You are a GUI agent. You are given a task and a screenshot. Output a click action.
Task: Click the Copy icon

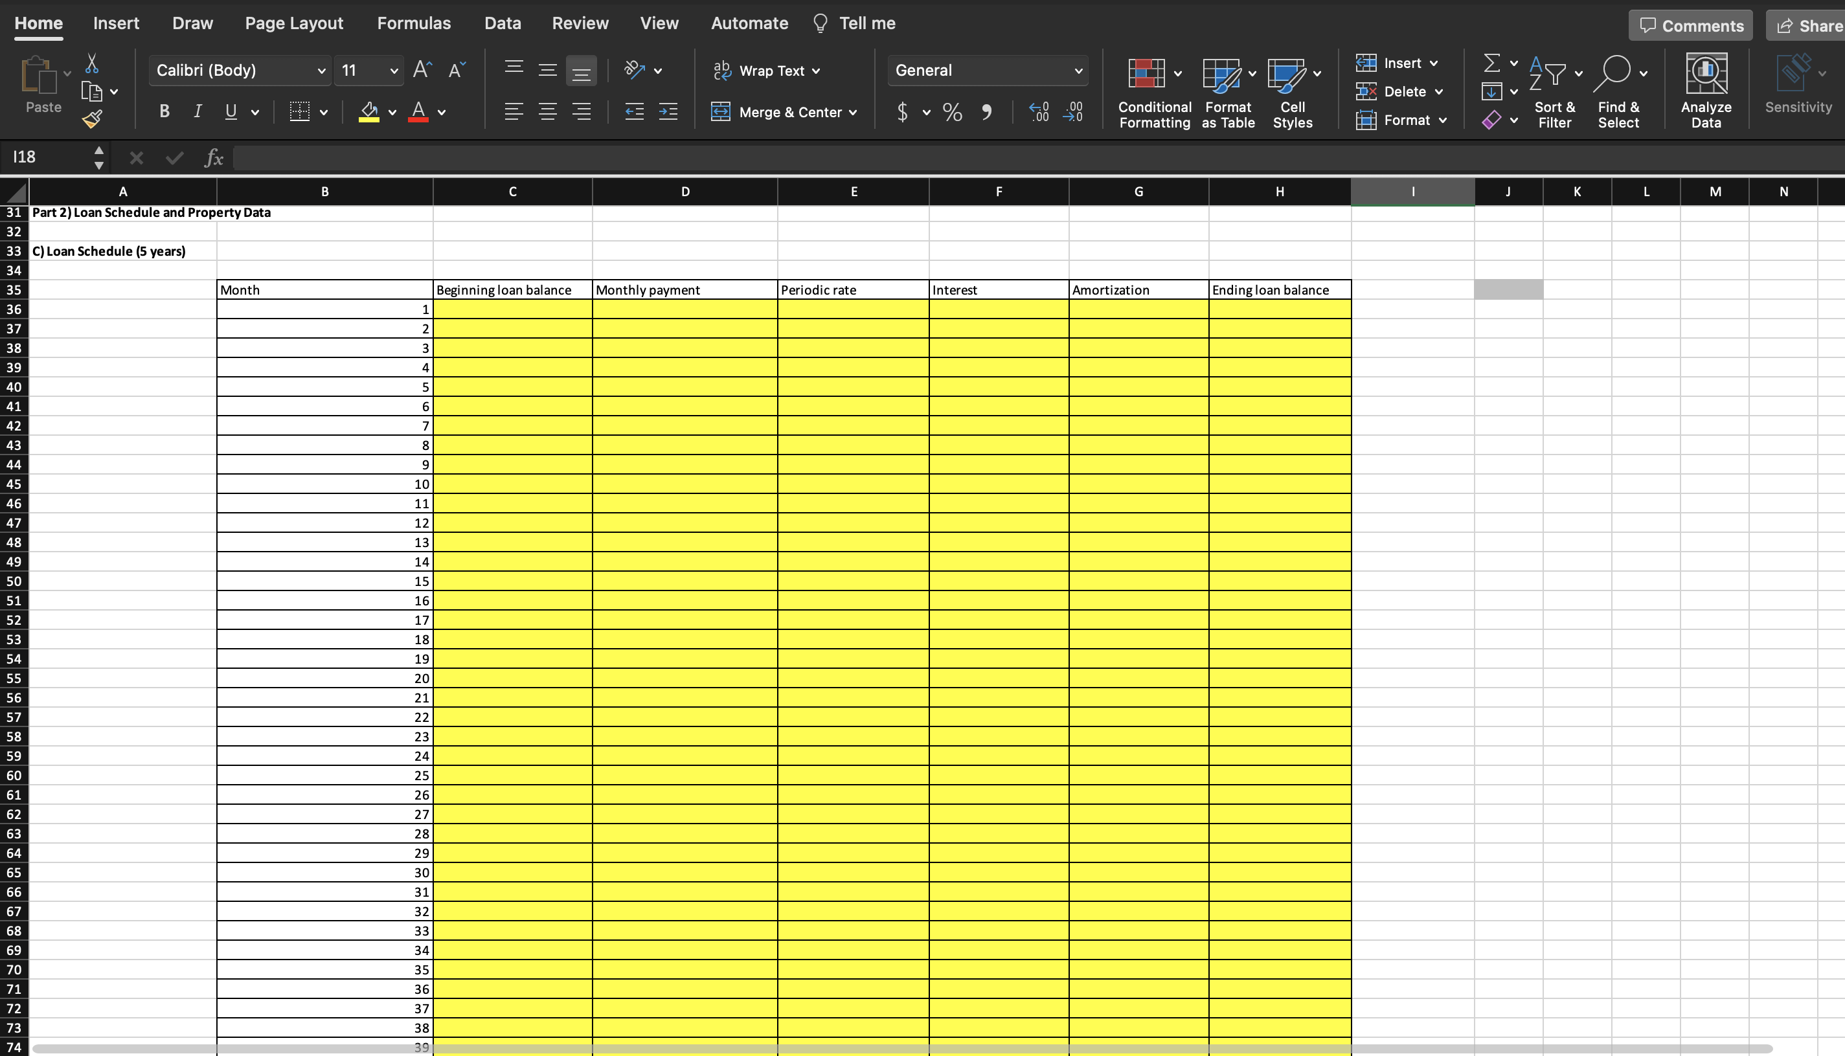coord(91,91)
